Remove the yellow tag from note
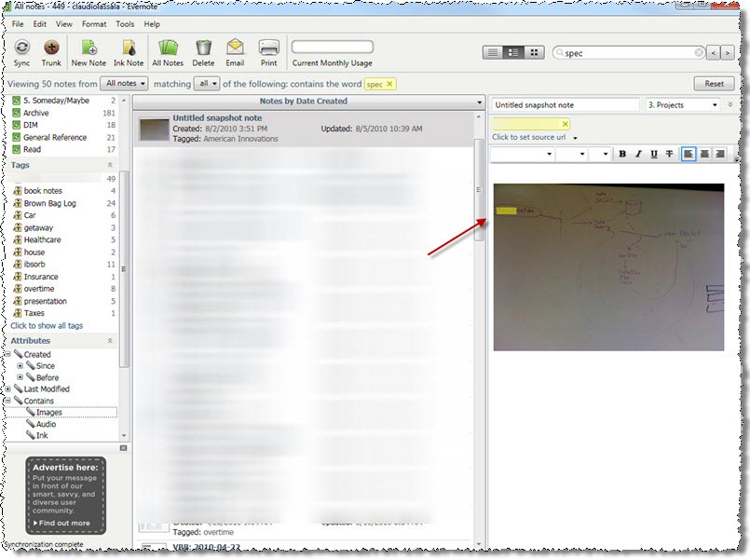Image resolution: width=750 pixels, height=559 pixels. tap(565, 124)
